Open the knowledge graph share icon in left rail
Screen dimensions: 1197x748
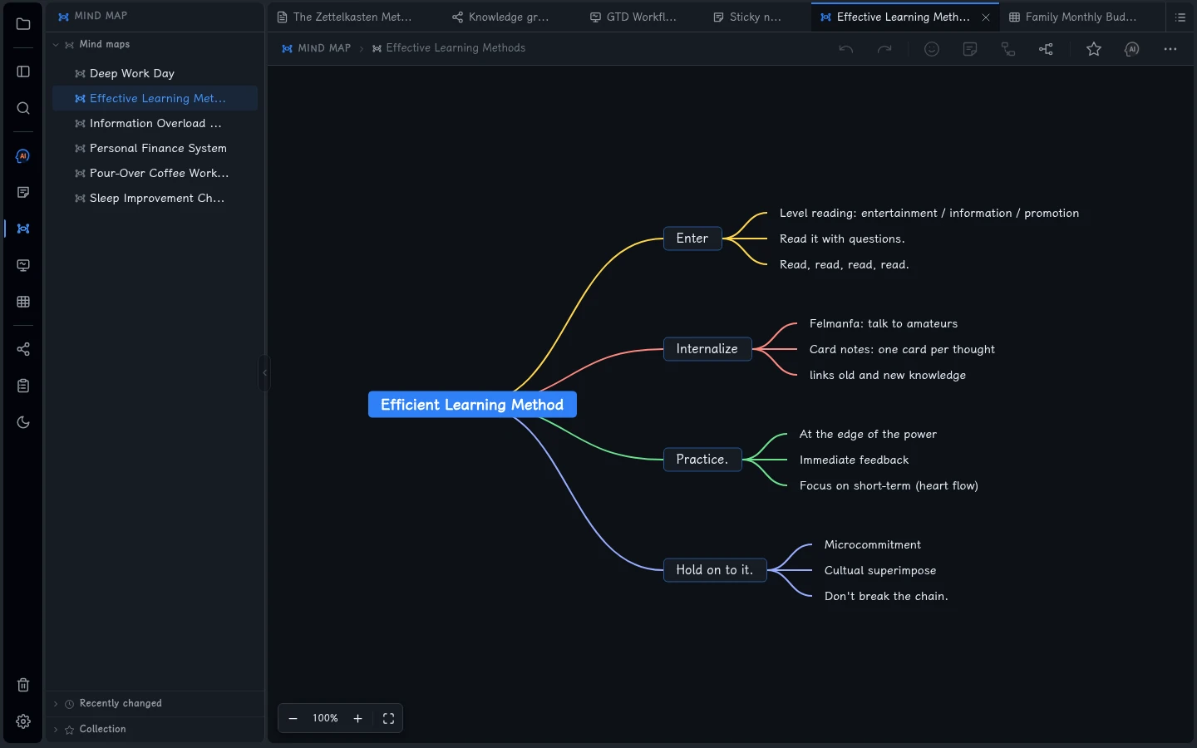(23, 349)
